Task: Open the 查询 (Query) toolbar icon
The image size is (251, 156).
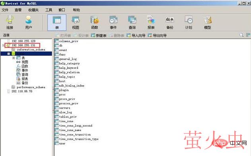Action: tap(132, 23)
